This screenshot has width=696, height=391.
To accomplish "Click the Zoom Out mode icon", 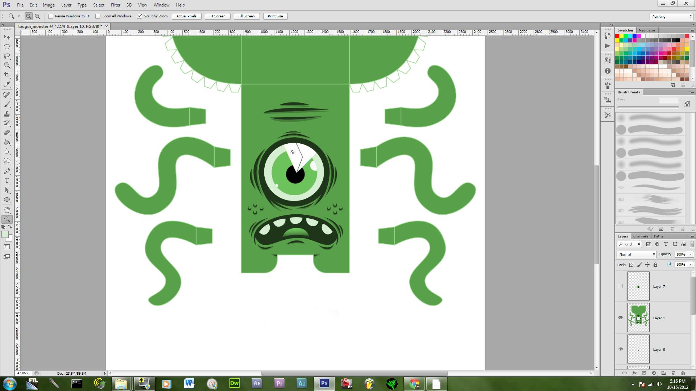I will pos(37,16).
